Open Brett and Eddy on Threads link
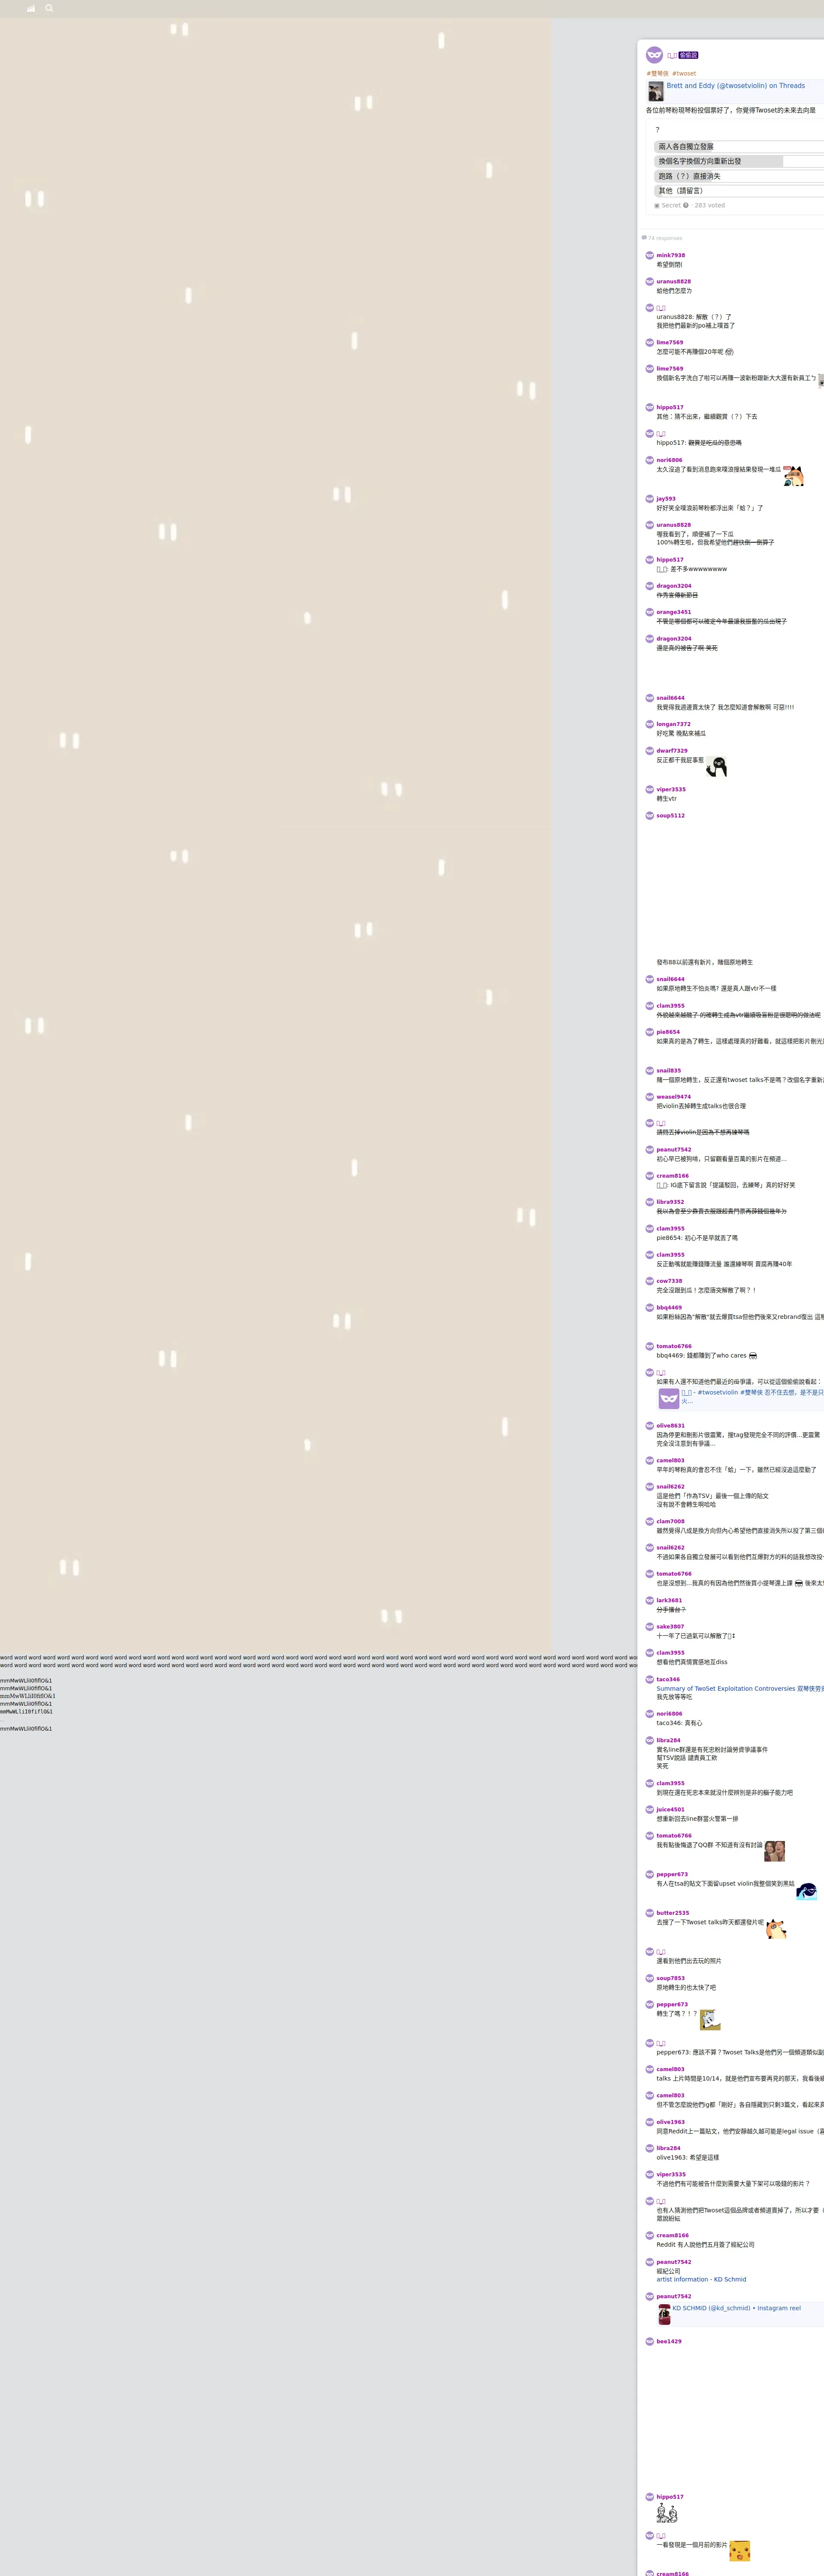The height and width of the screenshot is (2576, 824). [735, 86]
